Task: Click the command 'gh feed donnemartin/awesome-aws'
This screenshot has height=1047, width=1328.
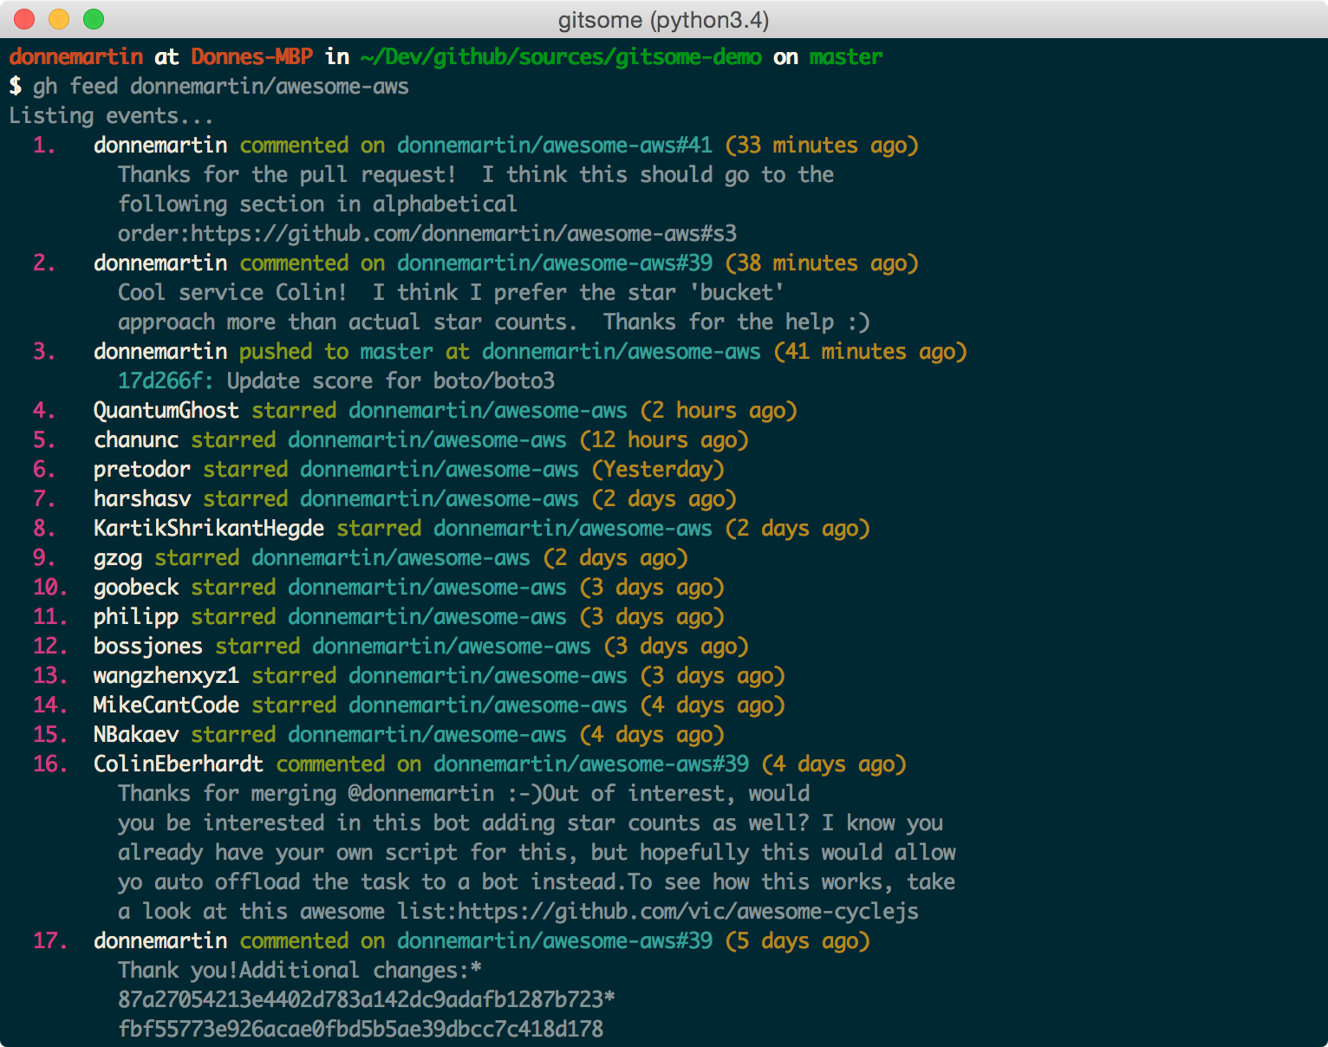Action: tap(221, 87)
